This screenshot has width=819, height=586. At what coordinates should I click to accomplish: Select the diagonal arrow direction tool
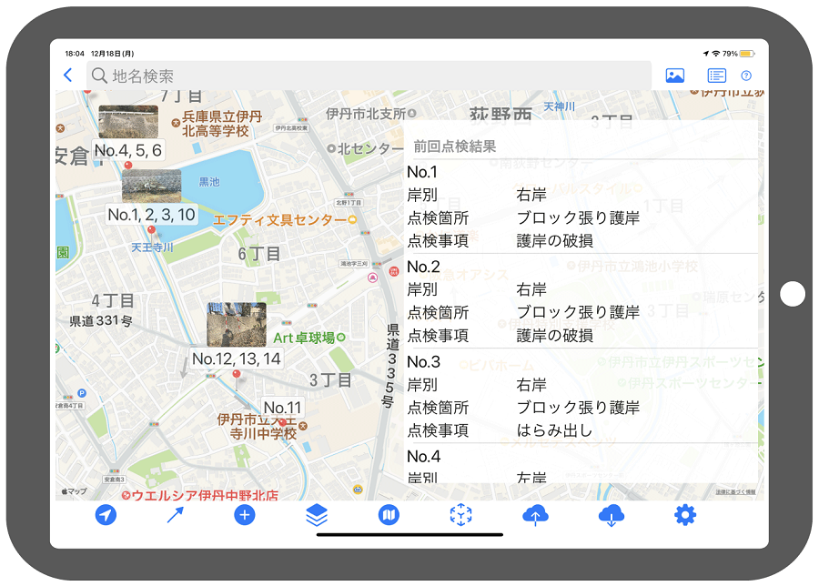[x=176, y=516]
